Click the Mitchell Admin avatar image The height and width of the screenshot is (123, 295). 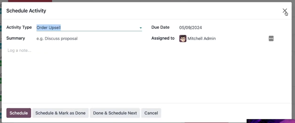pos(183,39)
